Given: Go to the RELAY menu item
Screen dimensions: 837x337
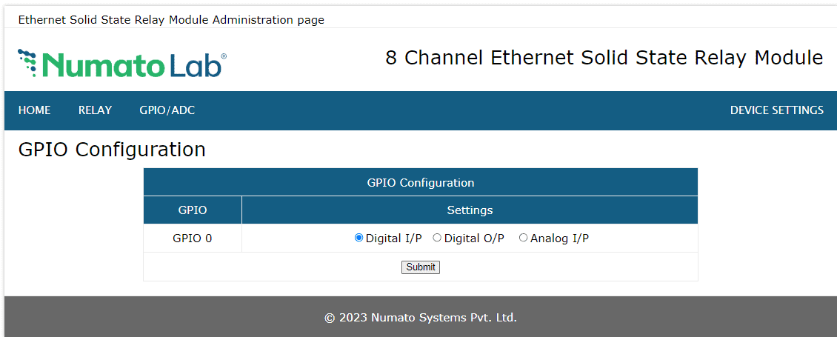Looking at the screenshot, I should pos(95,110).
